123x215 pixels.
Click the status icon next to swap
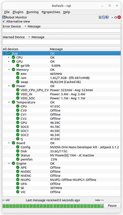coord(18,82)
